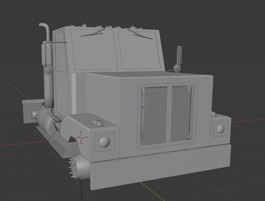Select the left windshield pane
The image size is (265, 201).
point(94,50)
